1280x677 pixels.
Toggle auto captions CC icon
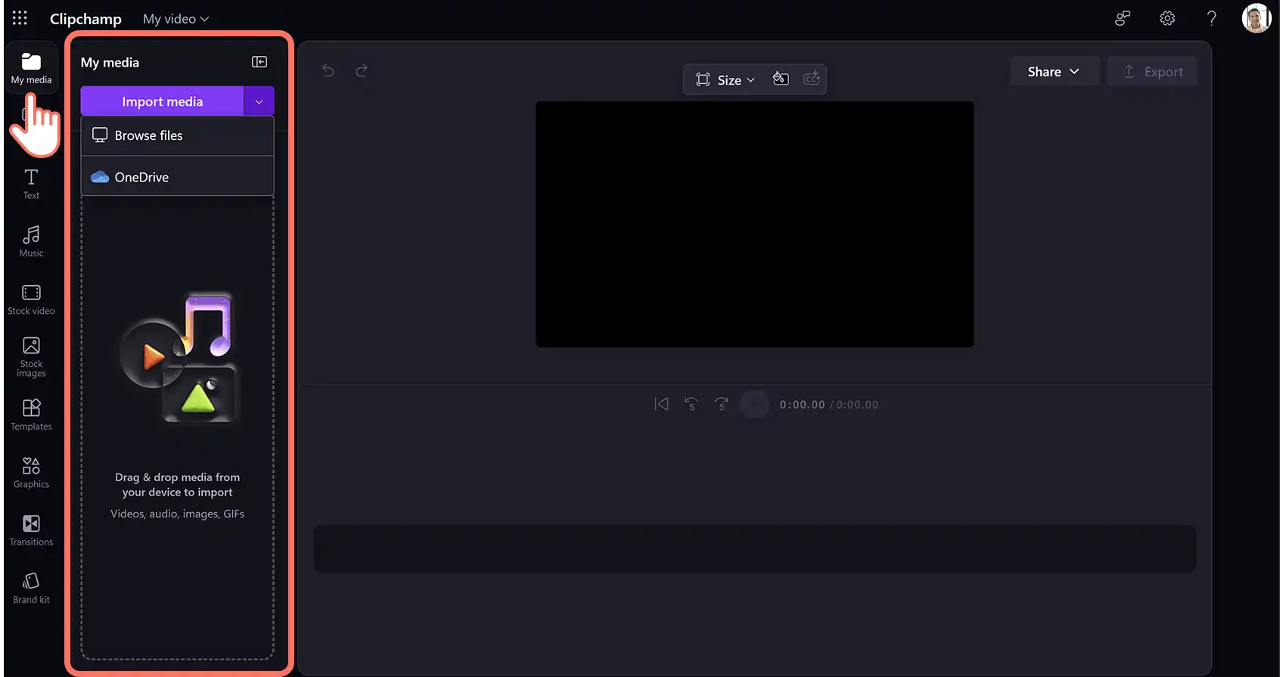[x=811, y=79]
